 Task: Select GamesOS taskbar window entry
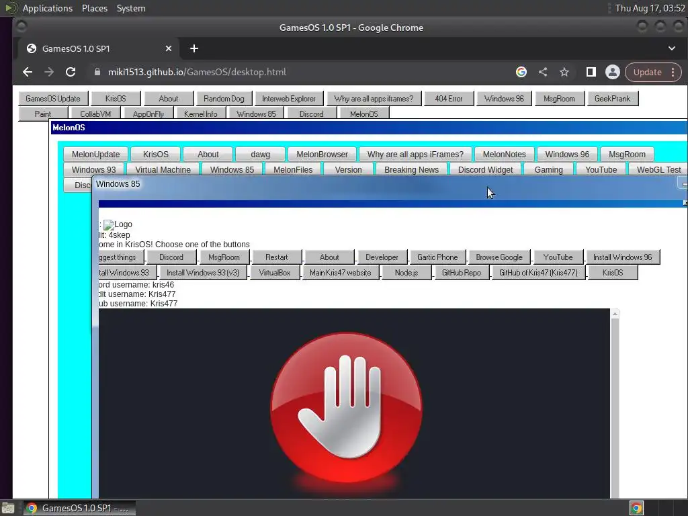79,508
